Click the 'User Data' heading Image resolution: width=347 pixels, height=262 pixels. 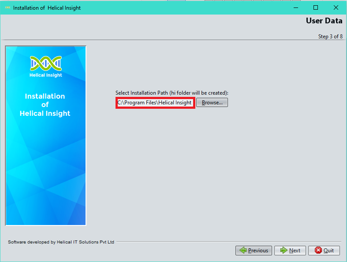[324, 21]
